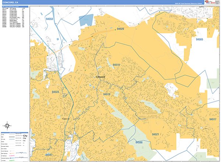Select ZIP code label 94519 on the map
Image resolution: width=221 pixels, height=162 pixels.
point(116,65)
